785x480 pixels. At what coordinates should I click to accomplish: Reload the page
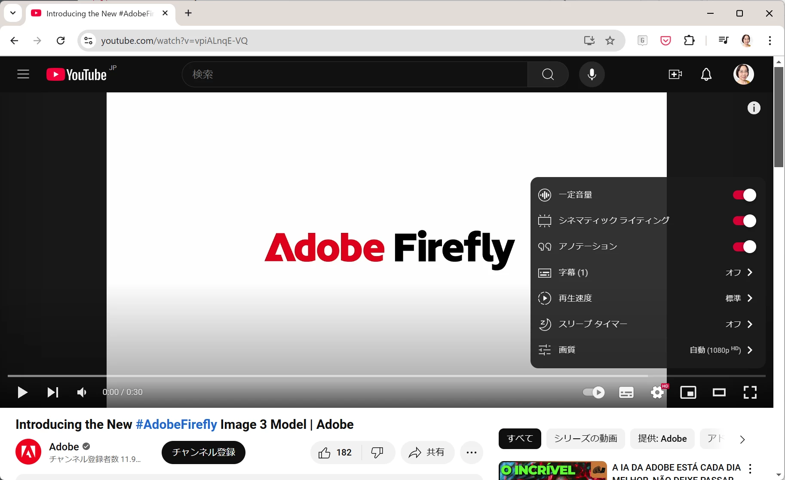61,40
